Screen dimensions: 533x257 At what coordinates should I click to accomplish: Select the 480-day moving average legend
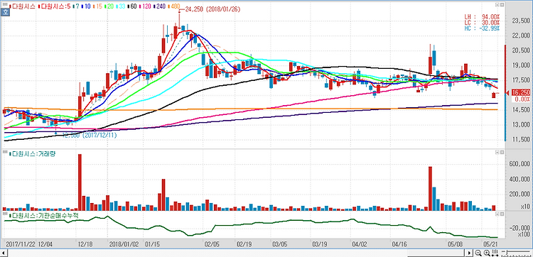173,6
